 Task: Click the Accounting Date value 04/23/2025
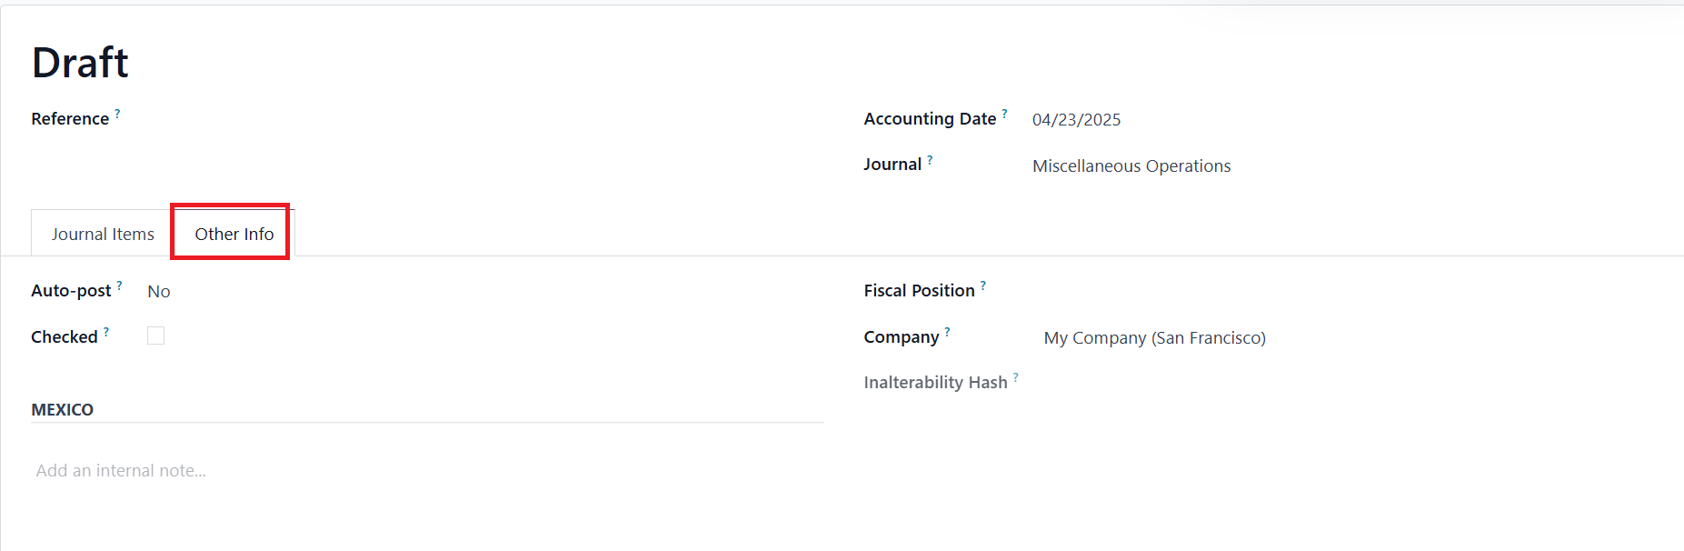coord(1076,120)
